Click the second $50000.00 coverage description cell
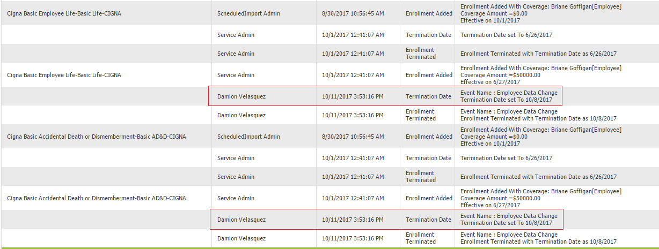Image resolution: width=659 pixels, height=249 pixels. pos(540,198)
